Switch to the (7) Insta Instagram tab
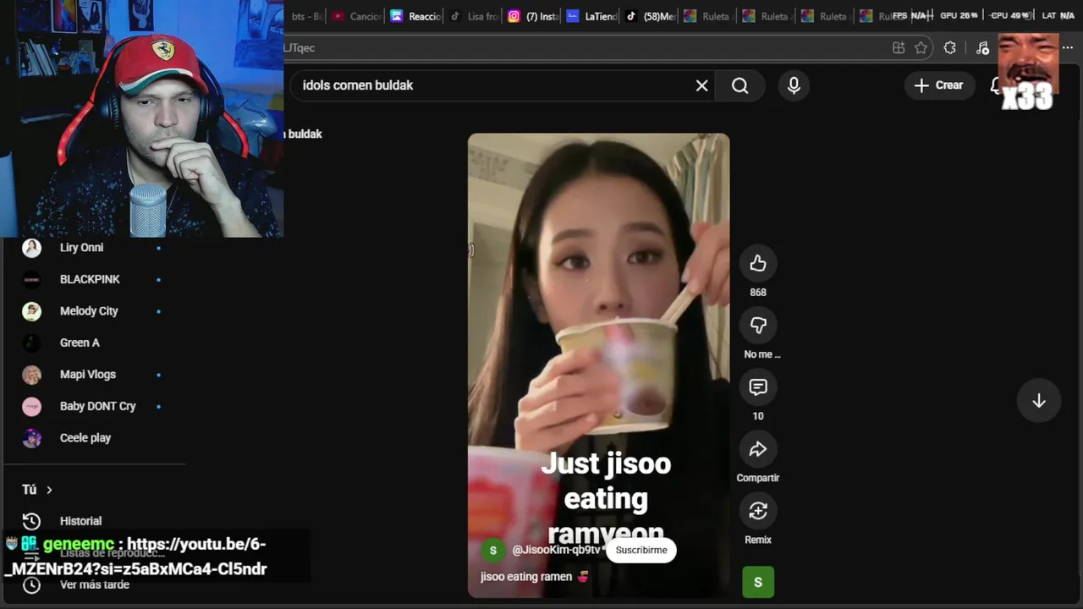Image resolution: width=1083 pixels, height=609 pixels. (533, 16)
